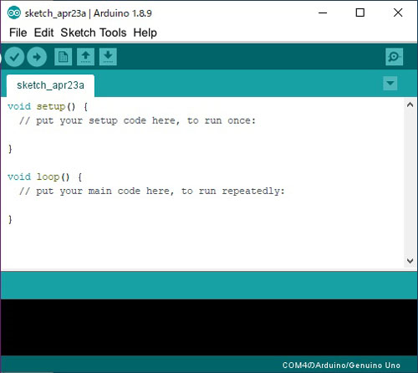Screen dimensions: 418x373
Task: Click the Upload arrow button
Action: pos(37,57)
